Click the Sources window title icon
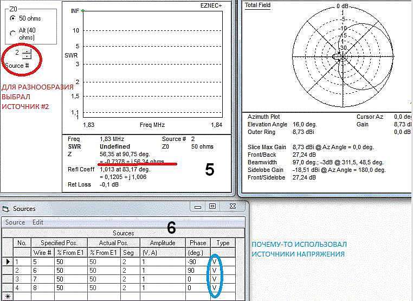 (5, 209)
